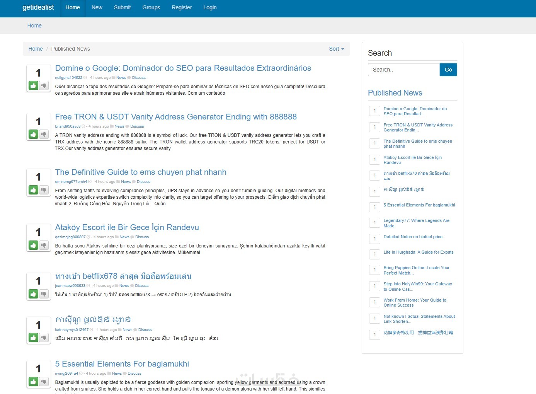Downvote the post by katrinaymys012467

(44, 338)
